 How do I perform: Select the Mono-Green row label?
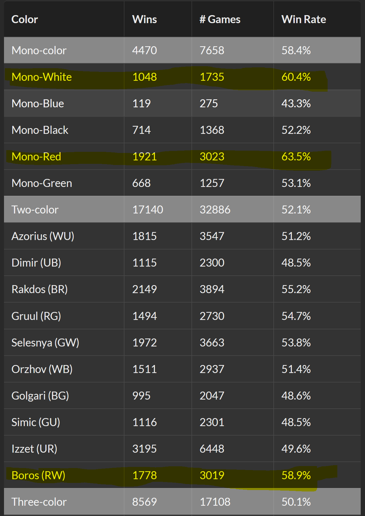[42, 183]
